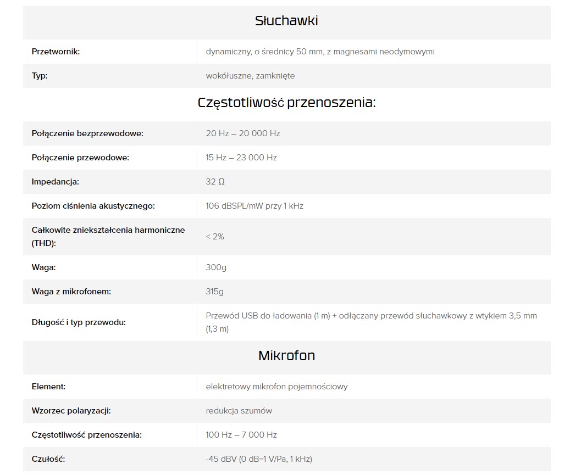Click the Słuchawki section heading
This screenshot has height=475, width=570.
tap(286, 21)
